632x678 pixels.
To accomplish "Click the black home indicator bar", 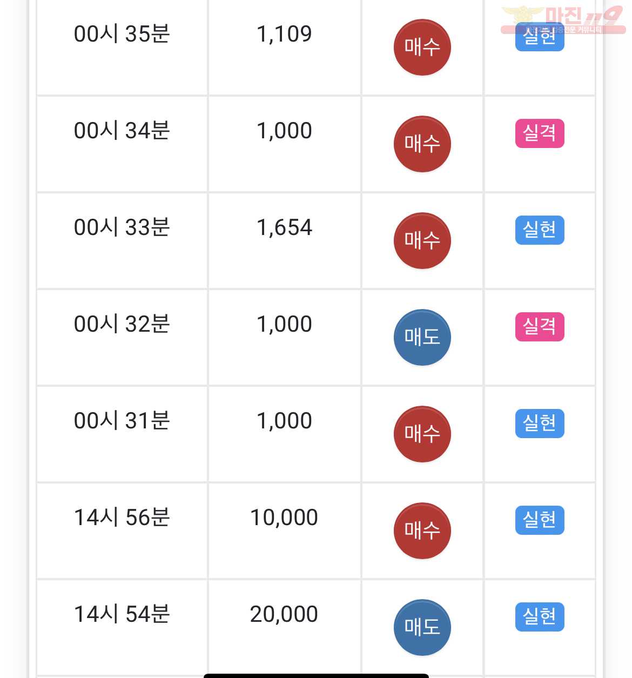I will (x=316, y=676).
